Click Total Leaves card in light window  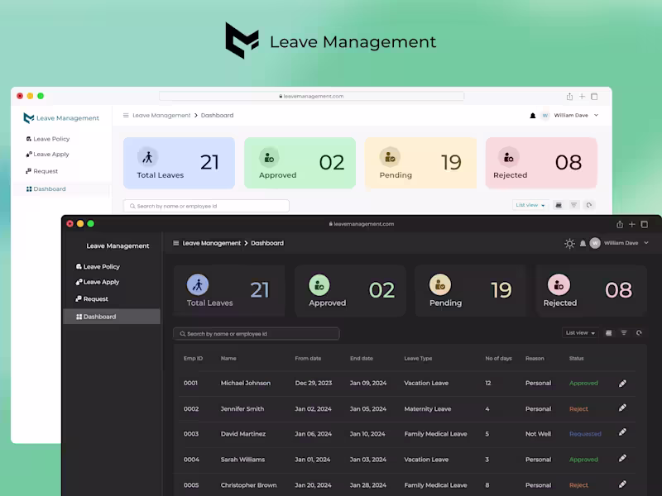point(179,163)
